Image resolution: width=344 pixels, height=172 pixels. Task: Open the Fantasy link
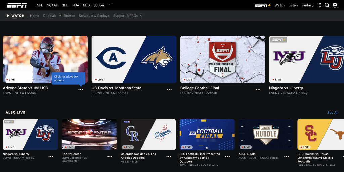coord(307,5)
